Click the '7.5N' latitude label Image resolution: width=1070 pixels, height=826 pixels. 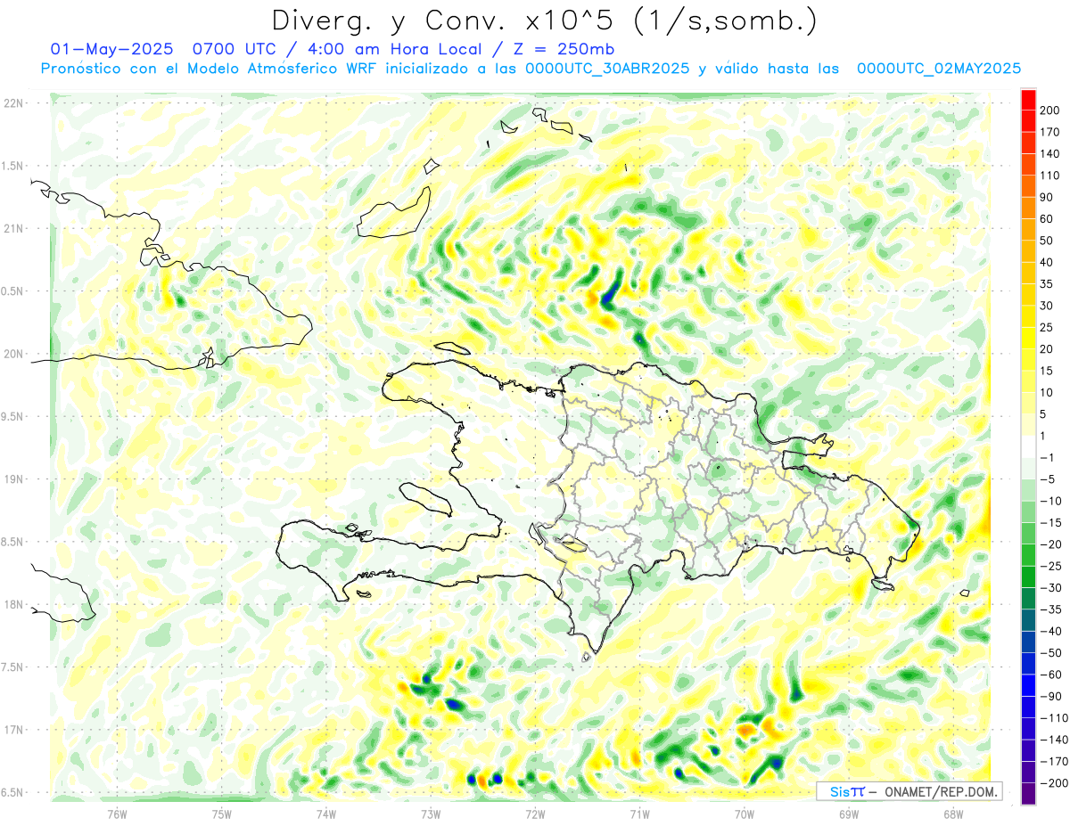click(12, 667)
